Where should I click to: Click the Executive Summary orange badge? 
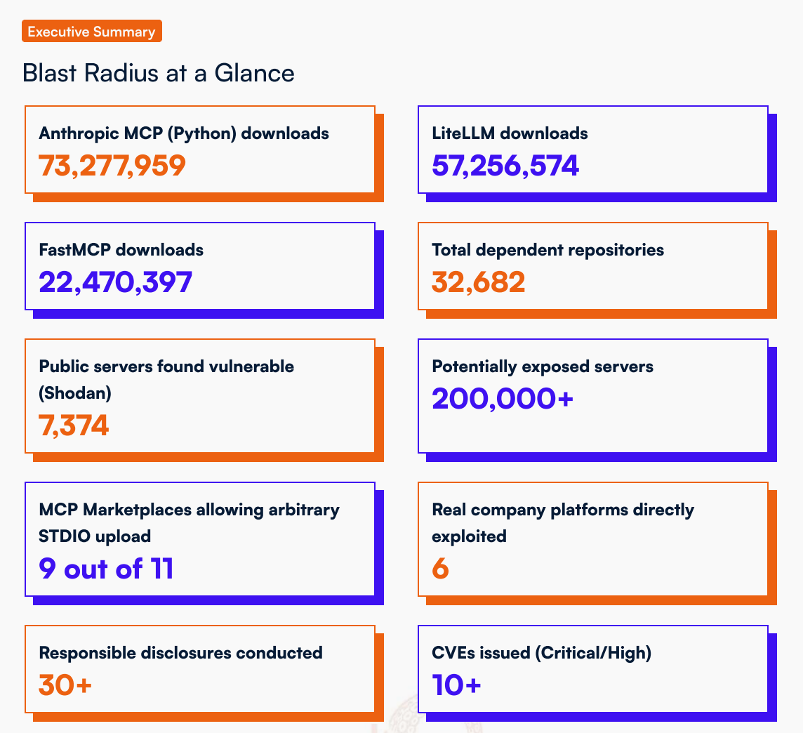[91, 32]
